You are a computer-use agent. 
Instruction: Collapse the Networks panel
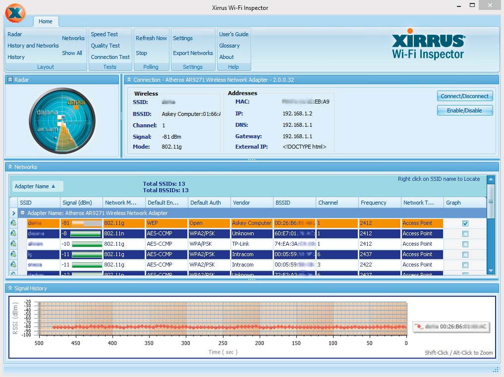(10, 167)
